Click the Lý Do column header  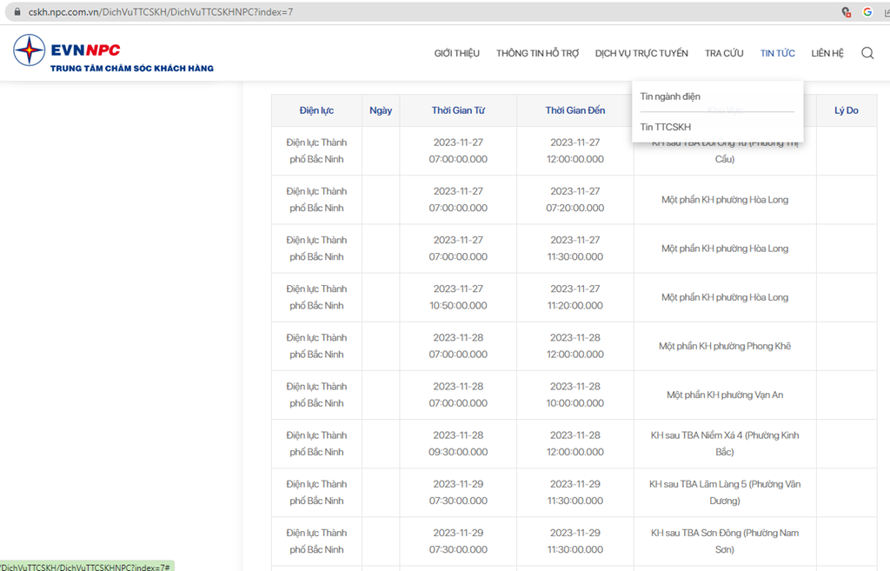[x=846, y=110]
